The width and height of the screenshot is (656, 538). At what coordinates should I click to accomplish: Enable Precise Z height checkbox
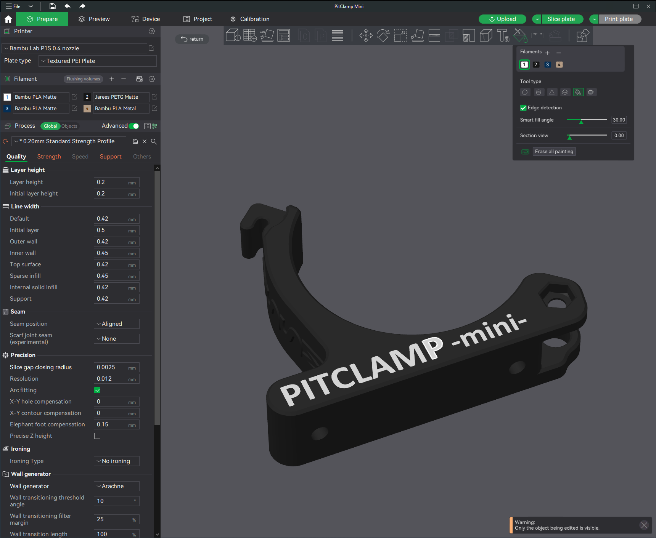click(97, 436)
